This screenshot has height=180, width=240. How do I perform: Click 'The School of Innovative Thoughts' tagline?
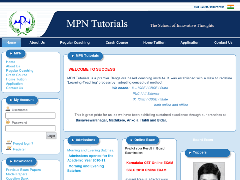click(x=182, y=25)
